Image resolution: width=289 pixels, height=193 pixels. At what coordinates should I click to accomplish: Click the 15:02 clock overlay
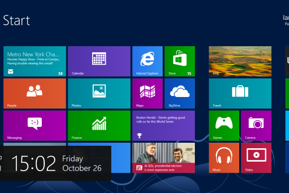tap(55, 163)
